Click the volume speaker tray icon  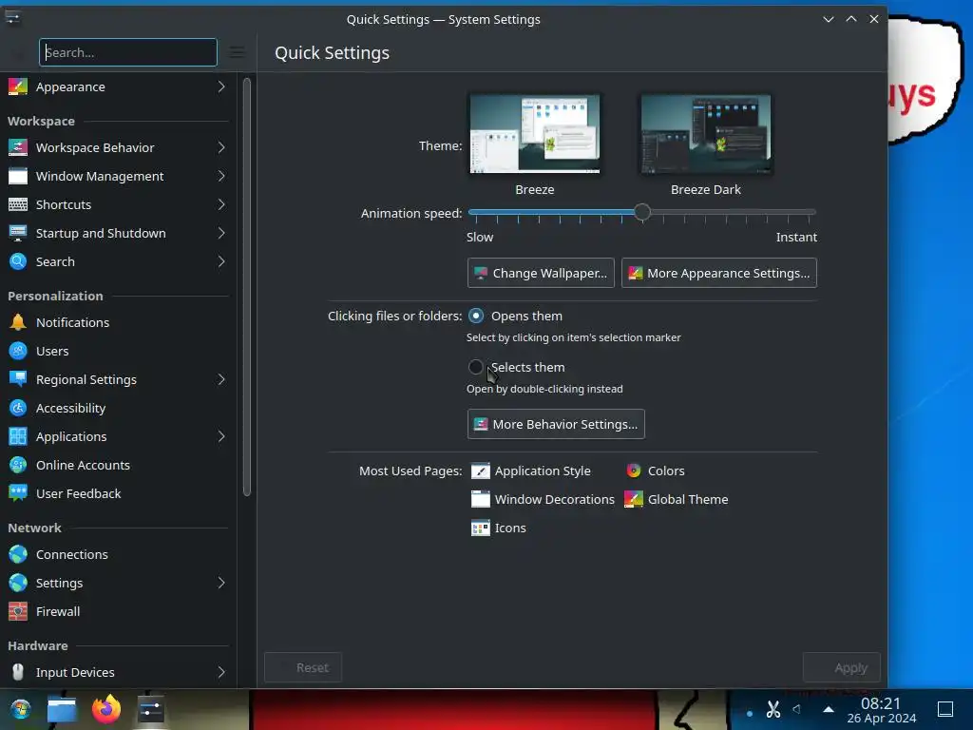tap(797, 709)
